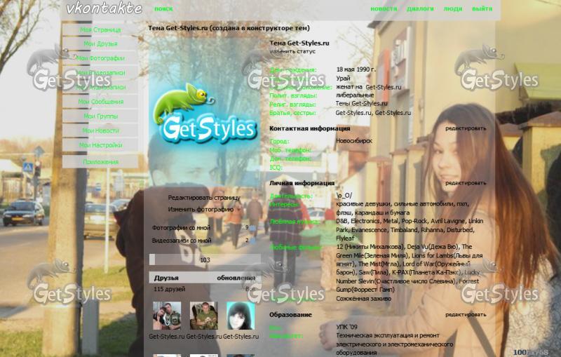The width and height of the screenshot is (561, 357).
Task: Click либеральные political views link
Action: coord(355,95)
